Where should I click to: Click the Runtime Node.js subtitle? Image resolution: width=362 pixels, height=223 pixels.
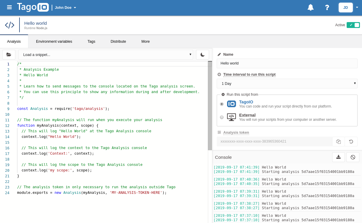pyautogui.click(x=36, y=28)
